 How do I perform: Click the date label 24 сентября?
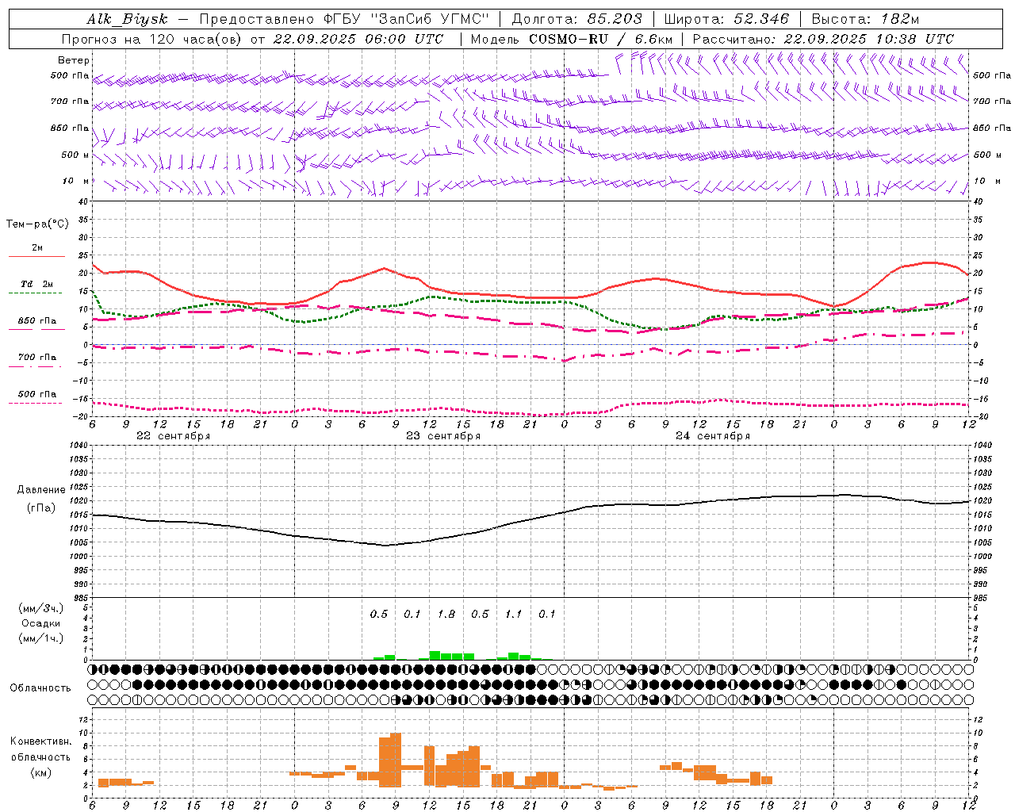712,436
